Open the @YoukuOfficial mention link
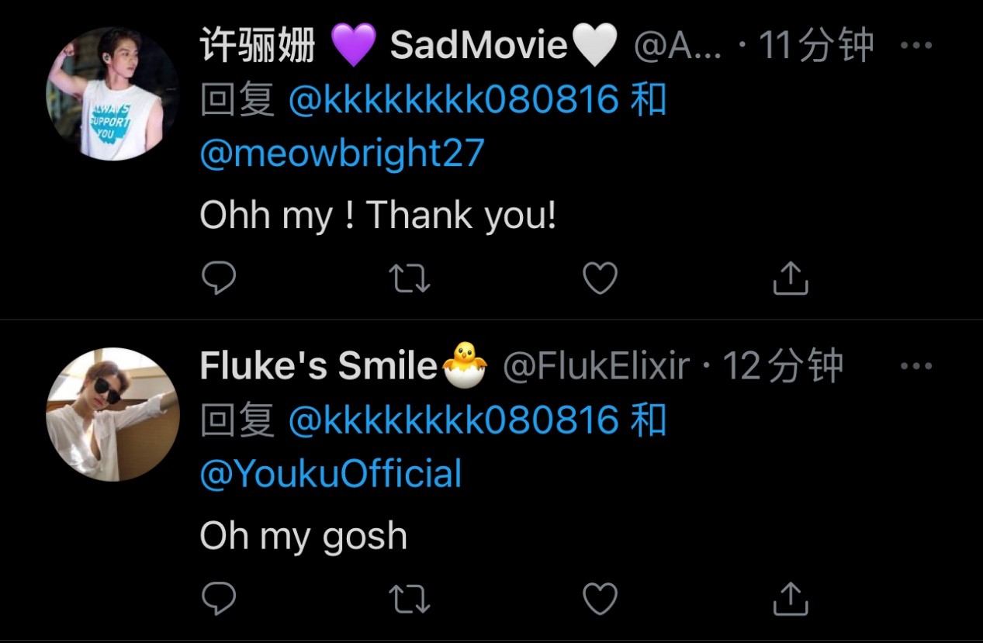The image size is (983, 643). click(x=331, y=474)
